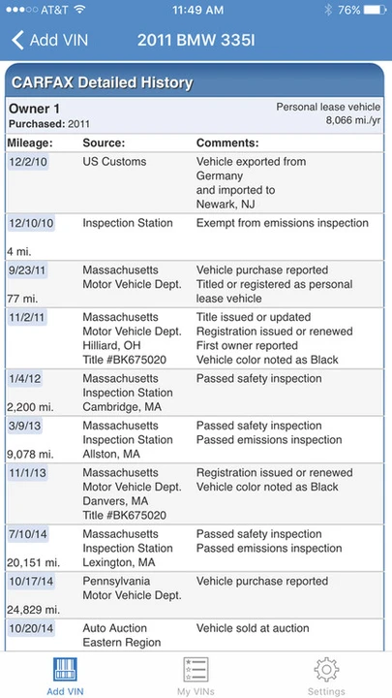This screenshot has width=392, height=698.
Task: Select the Vehicle sold at auction comment
Action: (253, 628)
